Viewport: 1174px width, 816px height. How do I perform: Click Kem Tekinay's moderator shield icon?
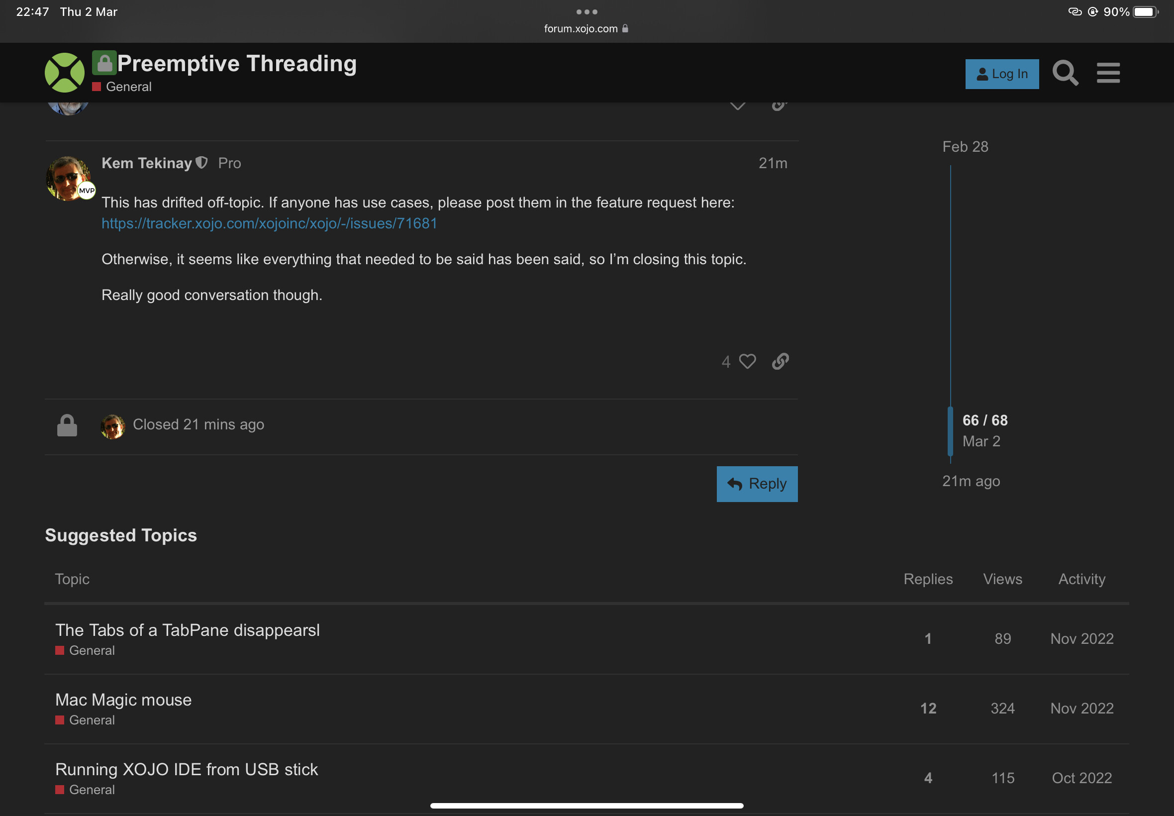[x=202, y=163]
